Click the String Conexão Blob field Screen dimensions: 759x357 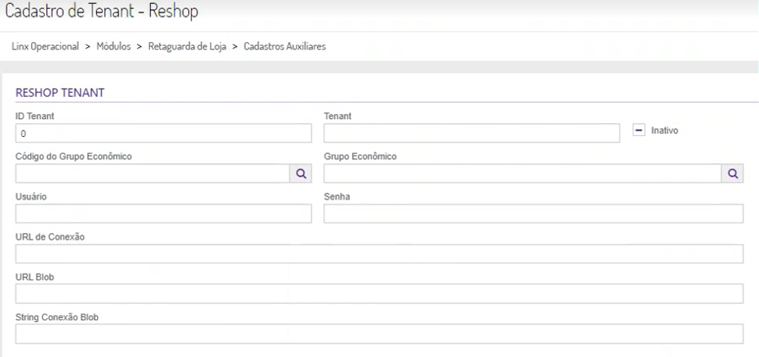(379, 334)
